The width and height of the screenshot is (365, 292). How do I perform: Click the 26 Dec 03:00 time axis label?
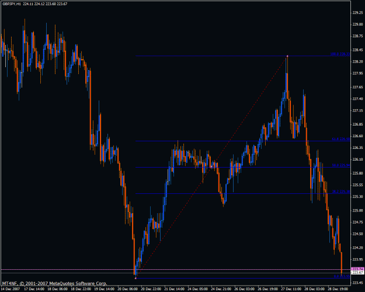[245, 289]
